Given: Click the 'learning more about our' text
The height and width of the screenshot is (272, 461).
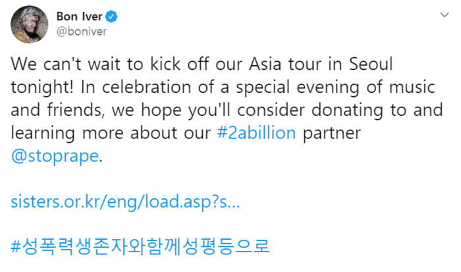Looking at the screenshot, I should pyautogui.click(x=111, y=133).
